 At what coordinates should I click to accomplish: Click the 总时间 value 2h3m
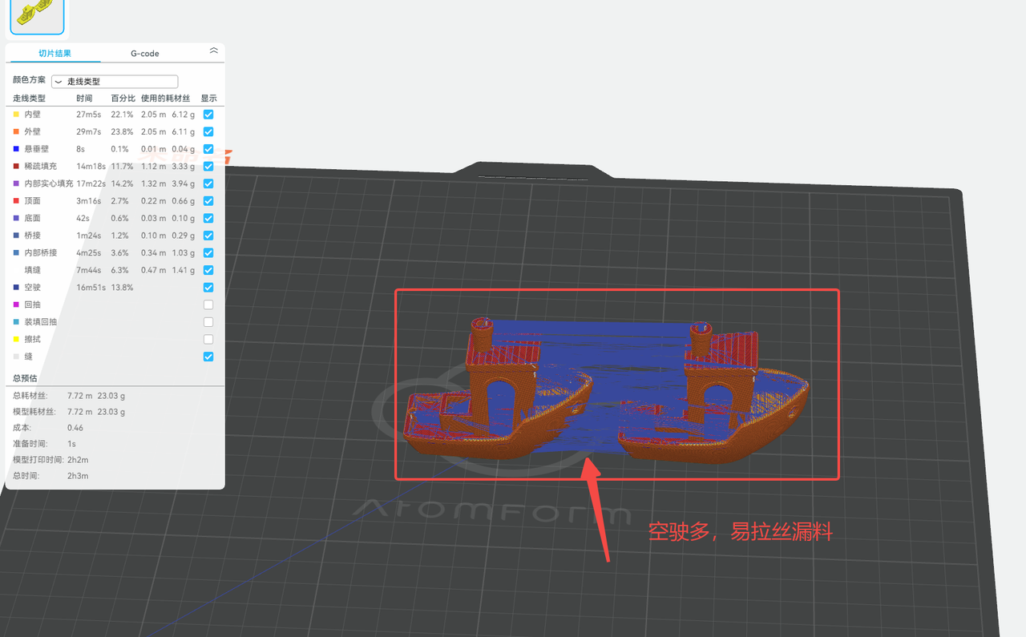[x=78, y=476]
